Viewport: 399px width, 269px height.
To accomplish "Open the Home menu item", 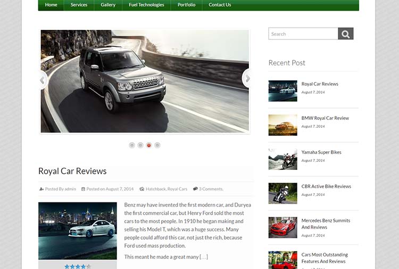I will point(51,5).
